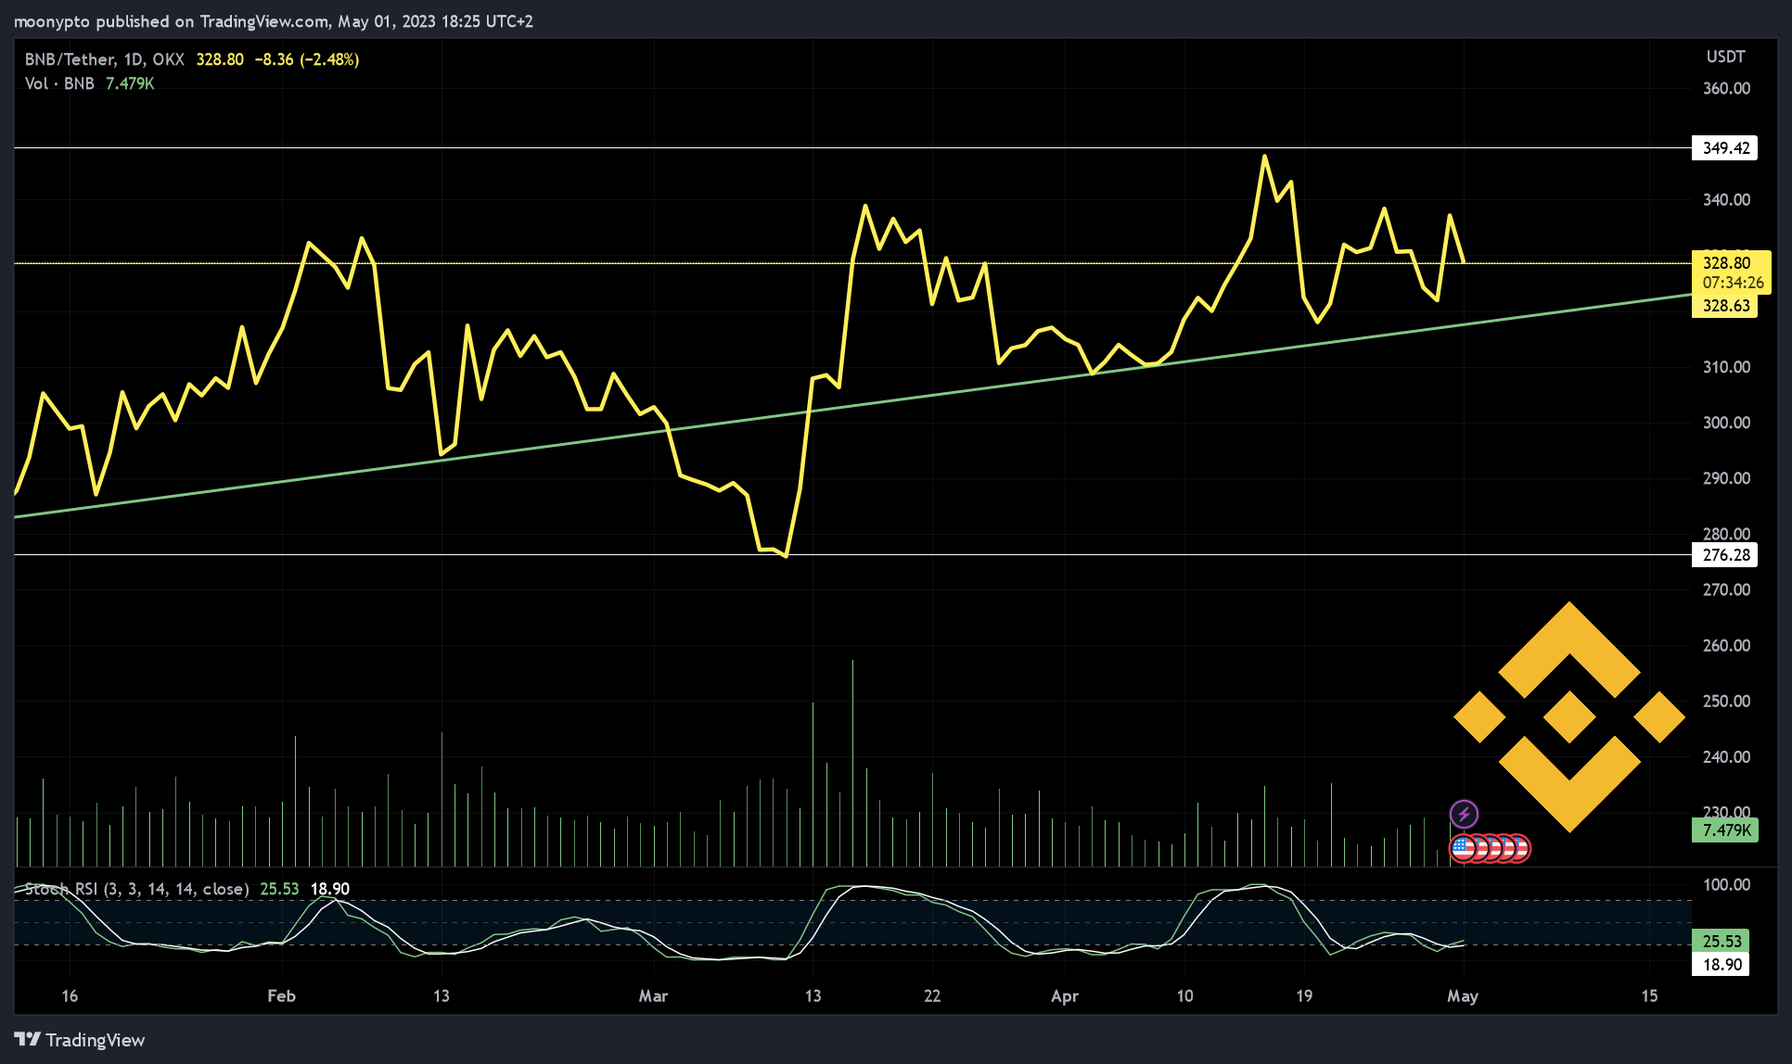Click the 15 date label on time axis
1792x1064 pixels.
point(1649,996)
